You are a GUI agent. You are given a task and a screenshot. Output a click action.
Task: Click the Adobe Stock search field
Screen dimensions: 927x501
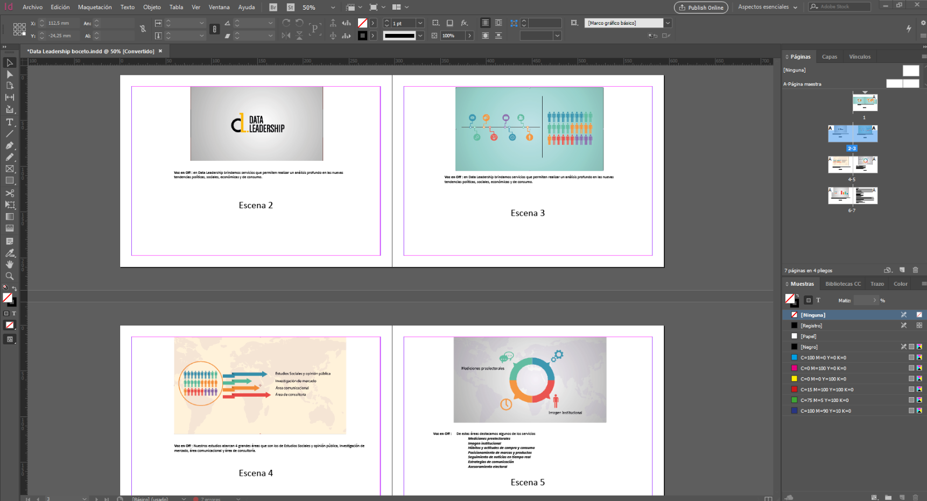point(840,7)
